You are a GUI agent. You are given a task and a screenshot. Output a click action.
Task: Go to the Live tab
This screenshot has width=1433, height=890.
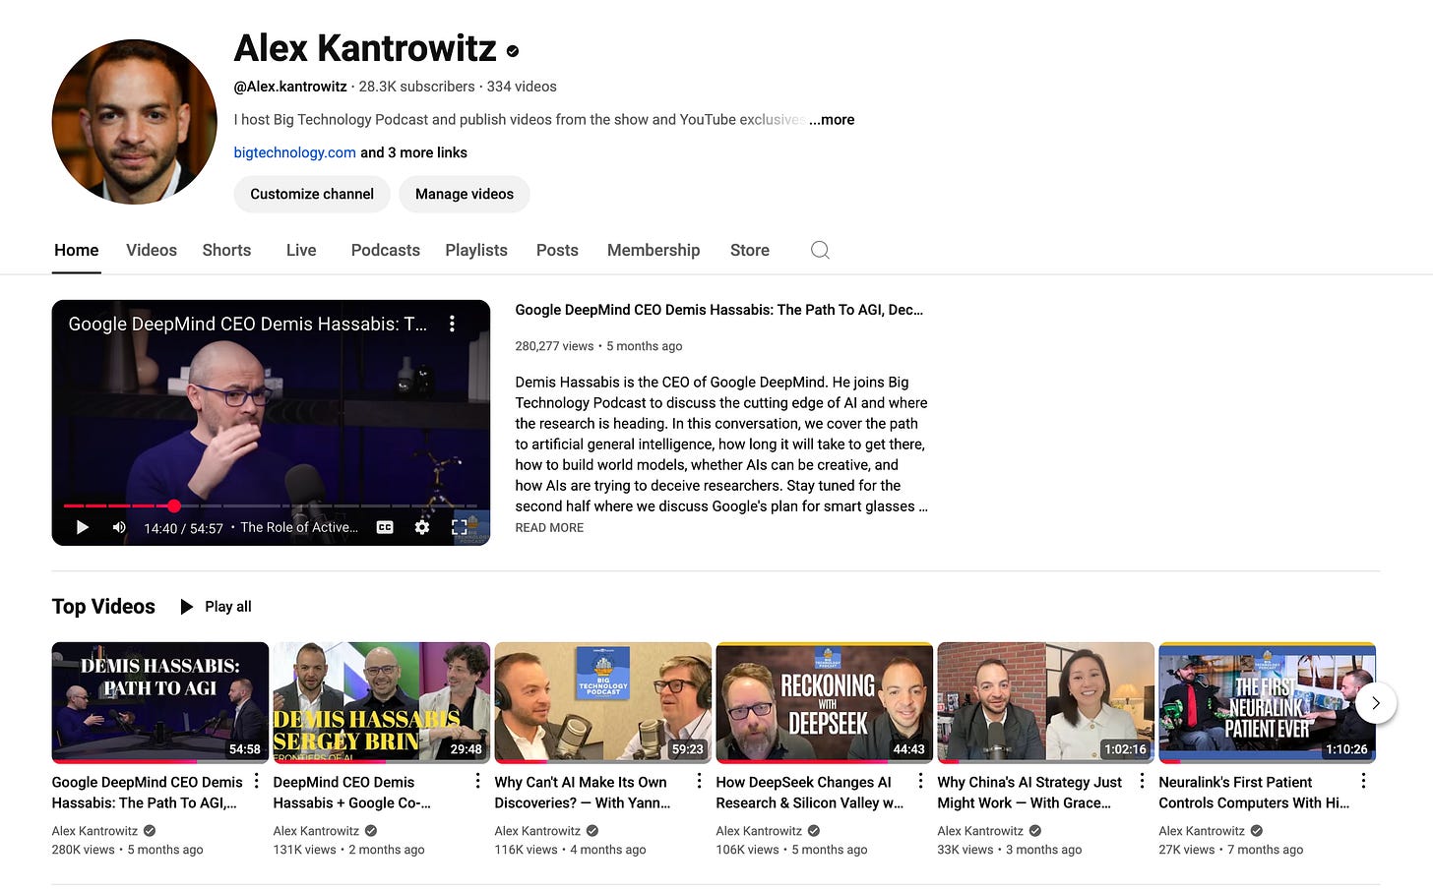(x=301, y=250)
